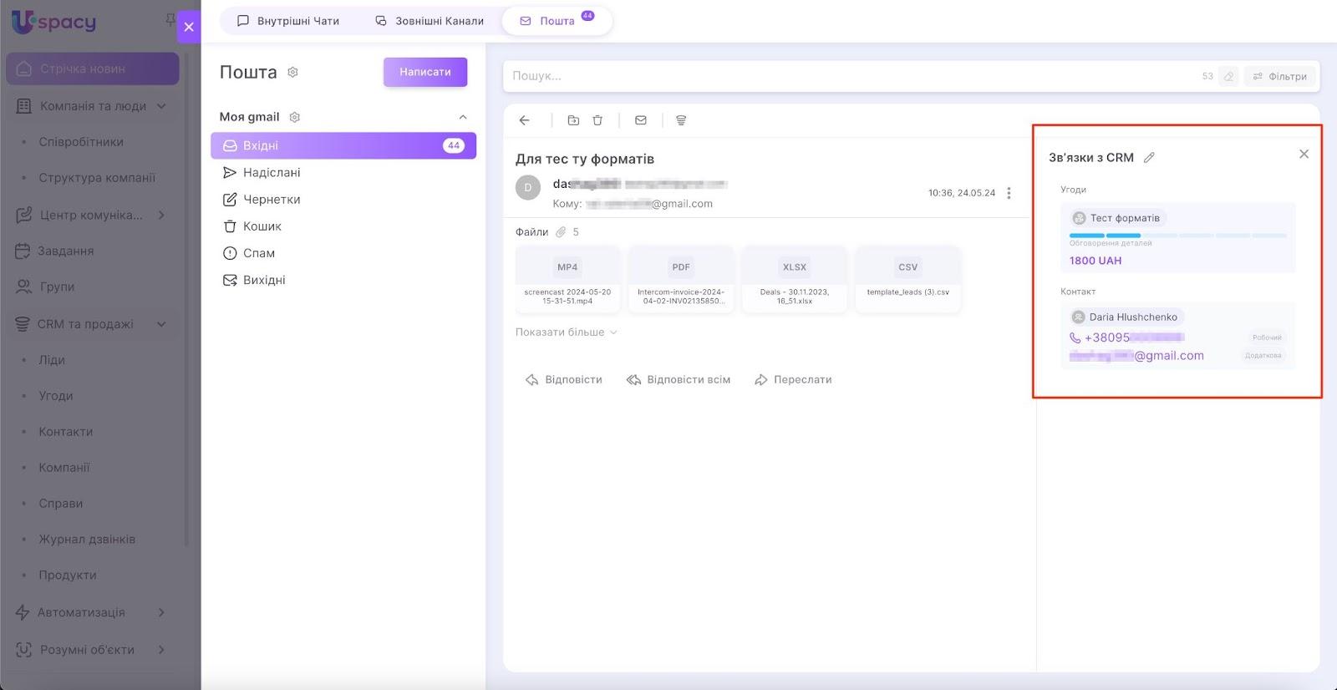1337x690 pixels.
Task: Click Відповісти всім to reply all
Action: pos(679,380)
